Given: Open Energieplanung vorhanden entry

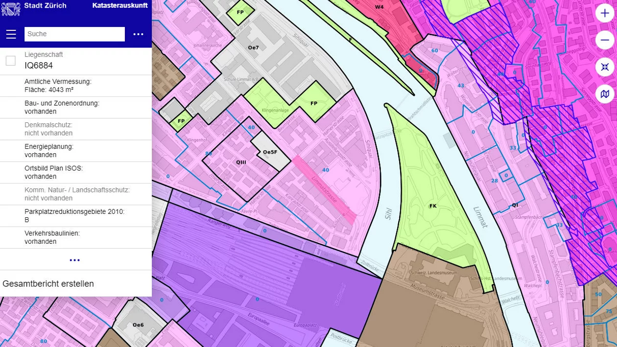Looking at the screenshot, I should (76, 150).
